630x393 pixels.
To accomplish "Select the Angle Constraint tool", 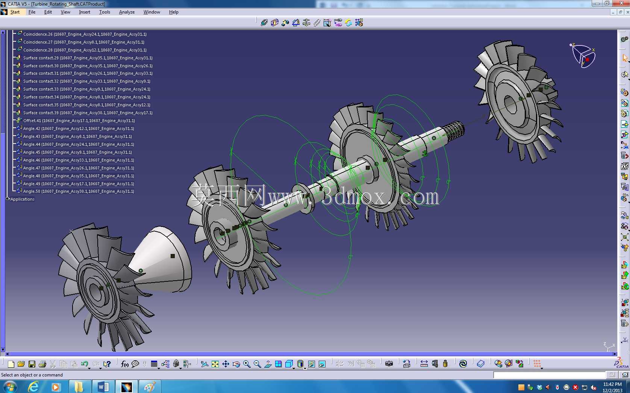I will (x=296, y=23).
